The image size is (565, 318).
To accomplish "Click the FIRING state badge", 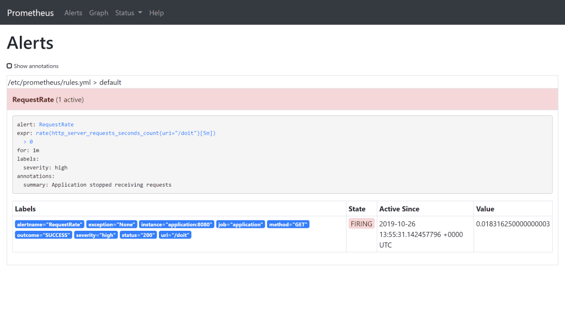I will (361, 224).
